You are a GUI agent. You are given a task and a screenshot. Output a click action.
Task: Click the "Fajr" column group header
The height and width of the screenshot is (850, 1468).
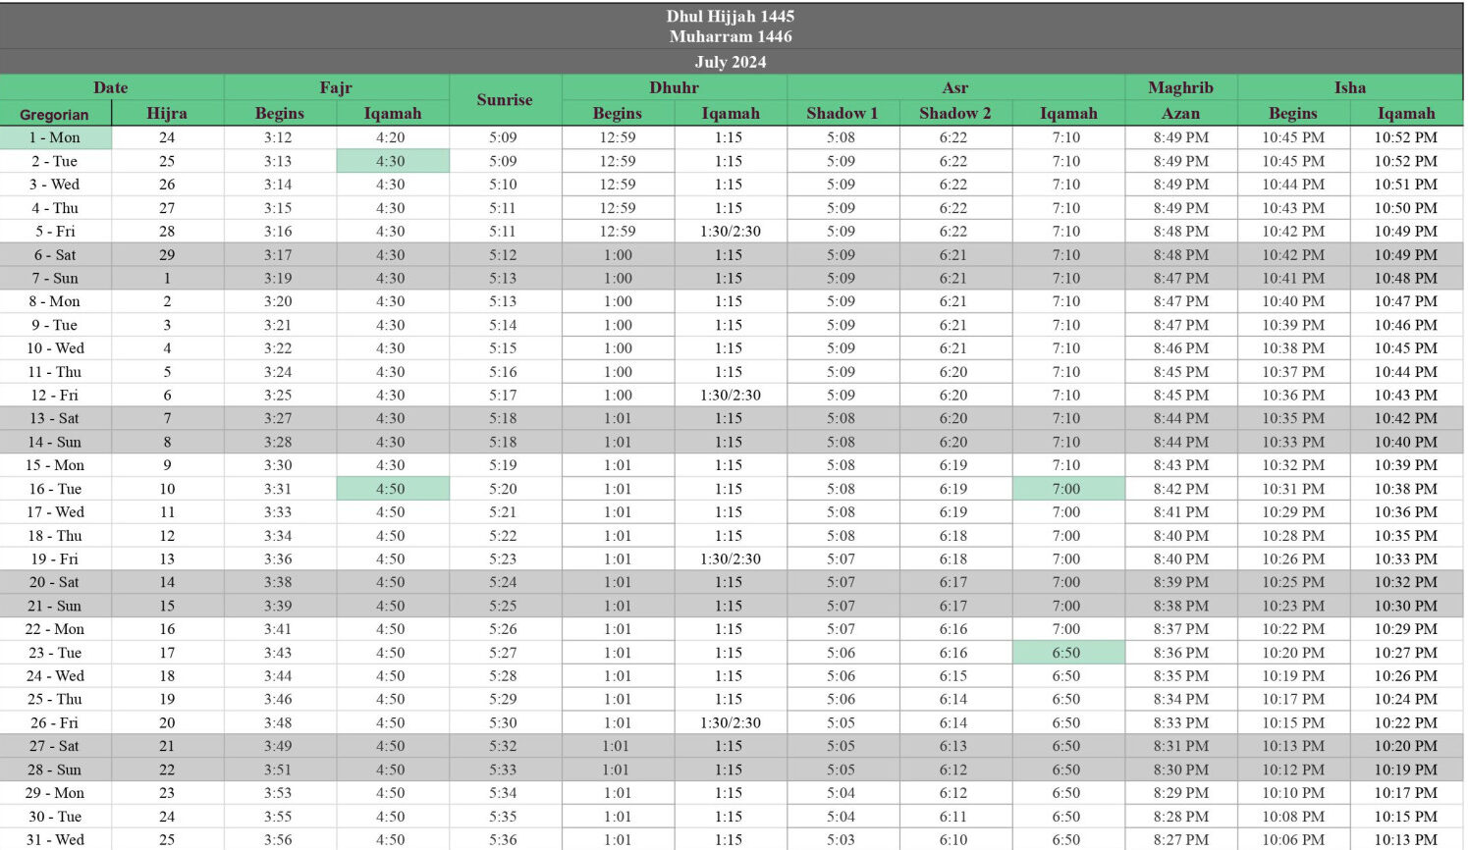(x=336, y=87)
